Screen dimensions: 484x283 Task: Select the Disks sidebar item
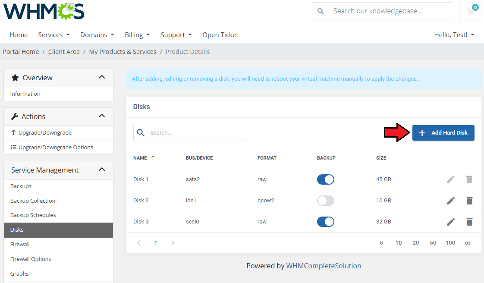[58, 230]
